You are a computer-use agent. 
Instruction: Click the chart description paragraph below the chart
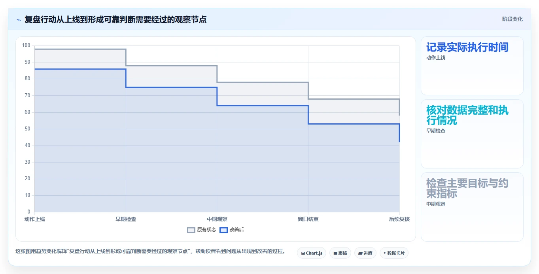(x=151, y=251)
